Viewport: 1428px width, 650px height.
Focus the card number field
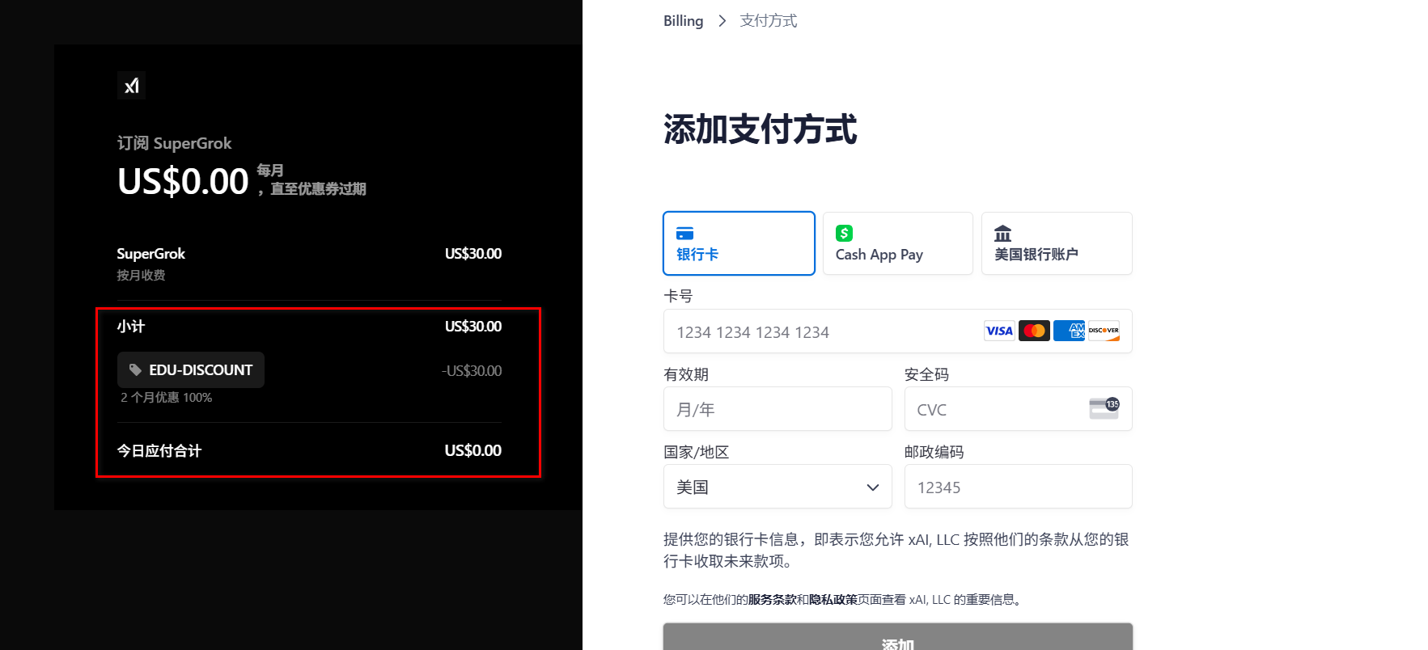click(x=897, y=331)
